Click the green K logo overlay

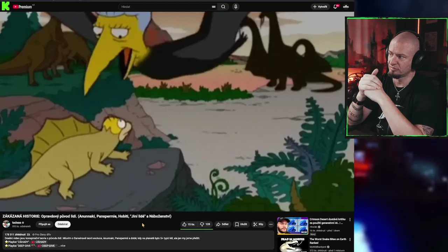(x=5, y=6)
